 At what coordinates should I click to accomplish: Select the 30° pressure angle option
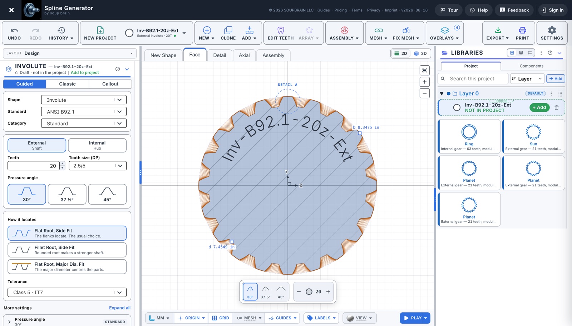pos(27,194)
